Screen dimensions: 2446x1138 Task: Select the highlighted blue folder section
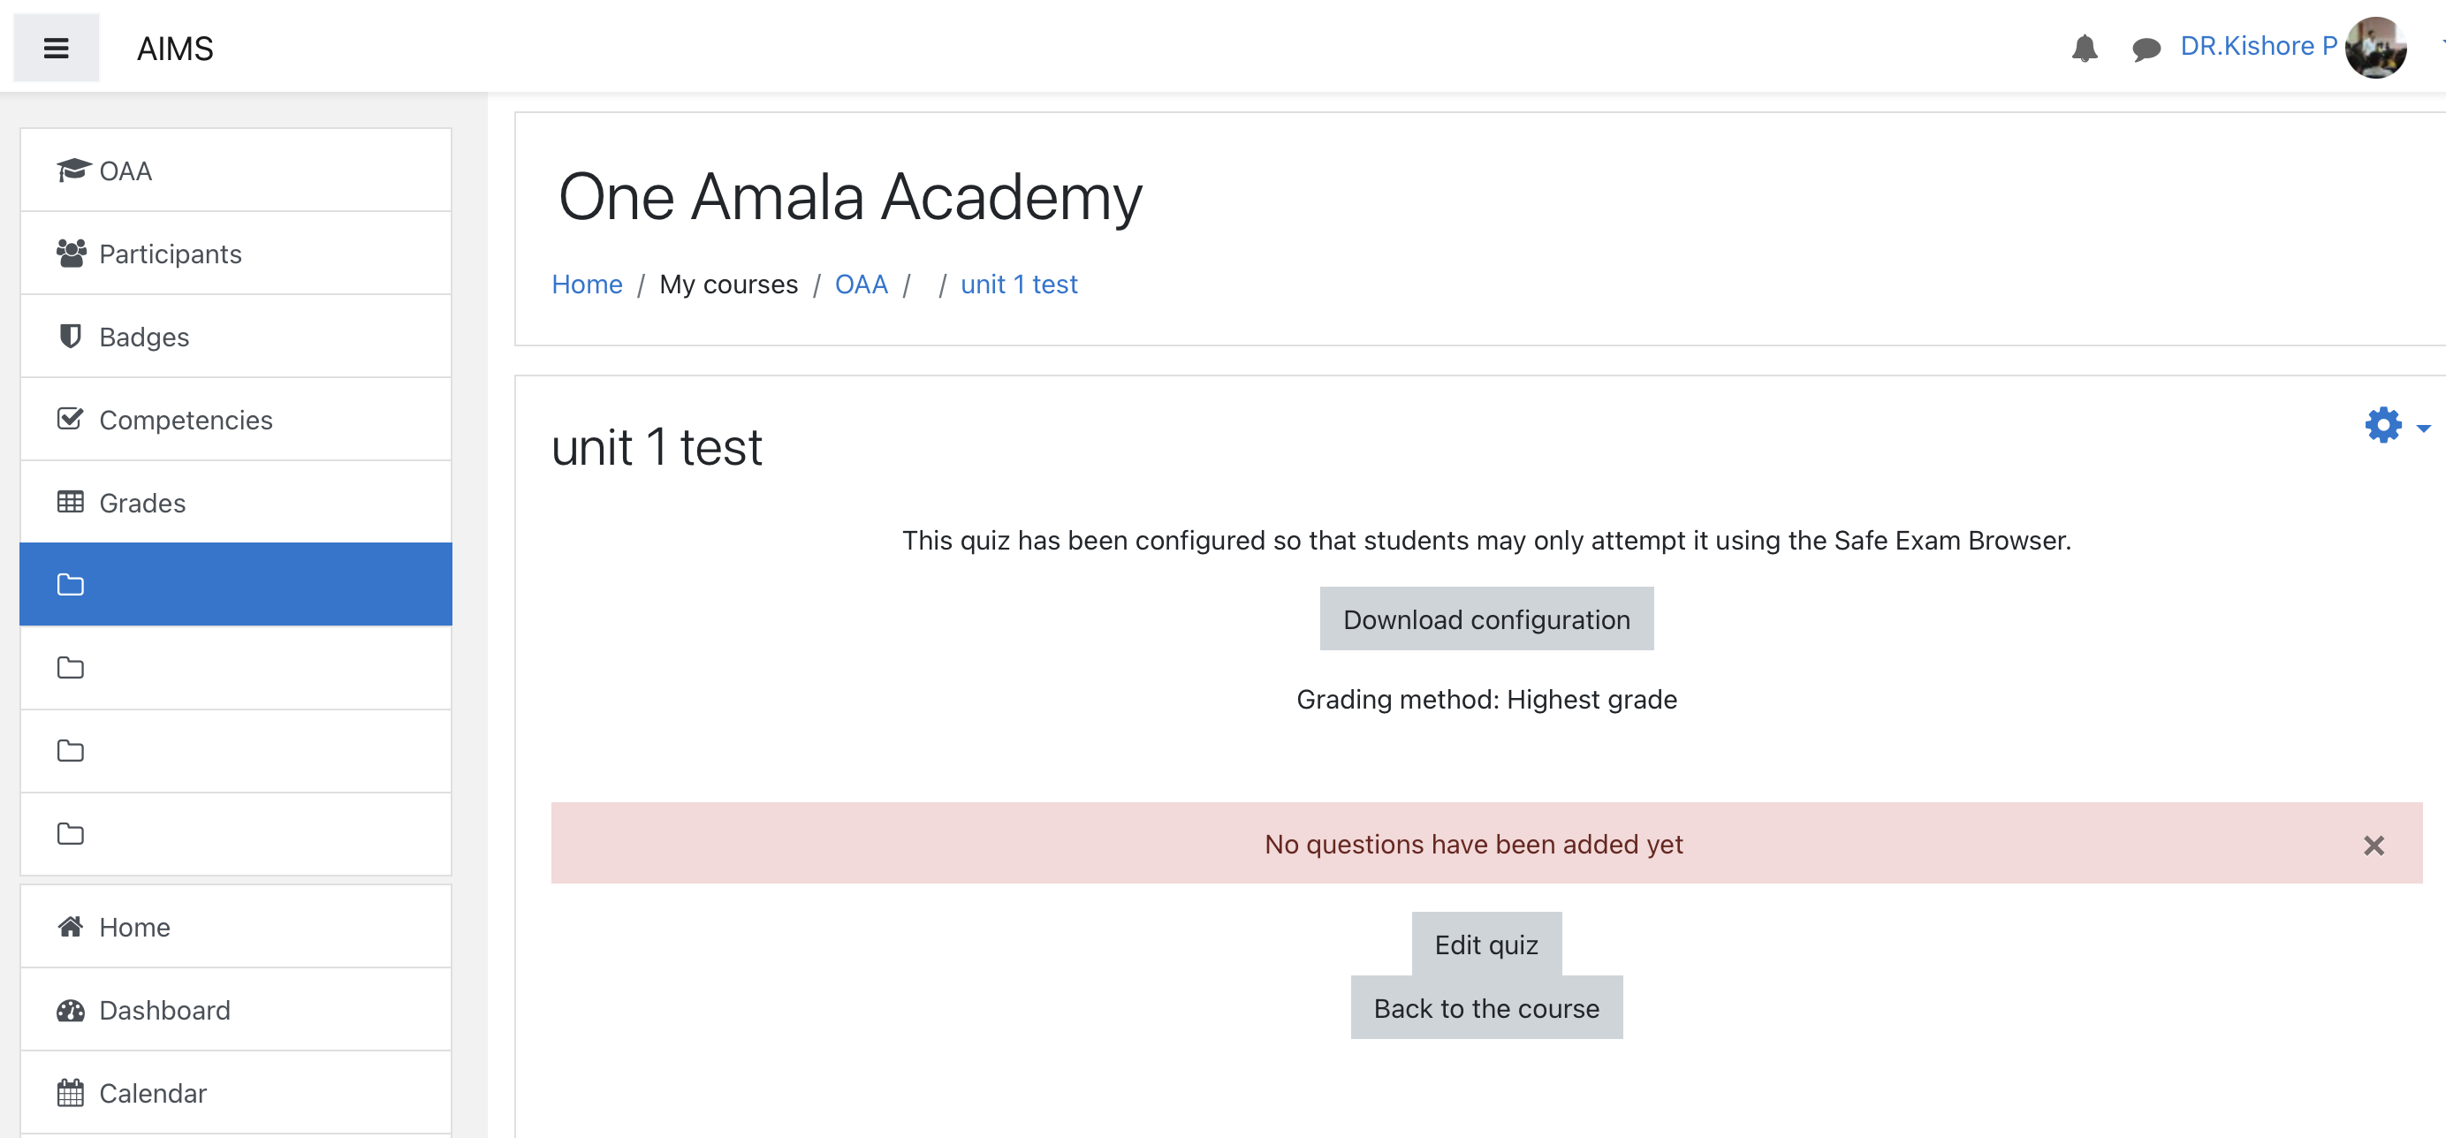235,585
